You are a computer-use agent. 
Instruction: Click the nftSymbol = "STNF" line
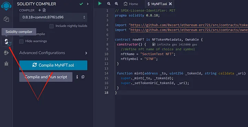coord(139,59)
